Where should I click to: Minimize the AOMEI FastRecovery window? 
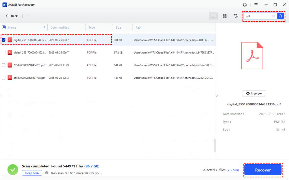266,5
